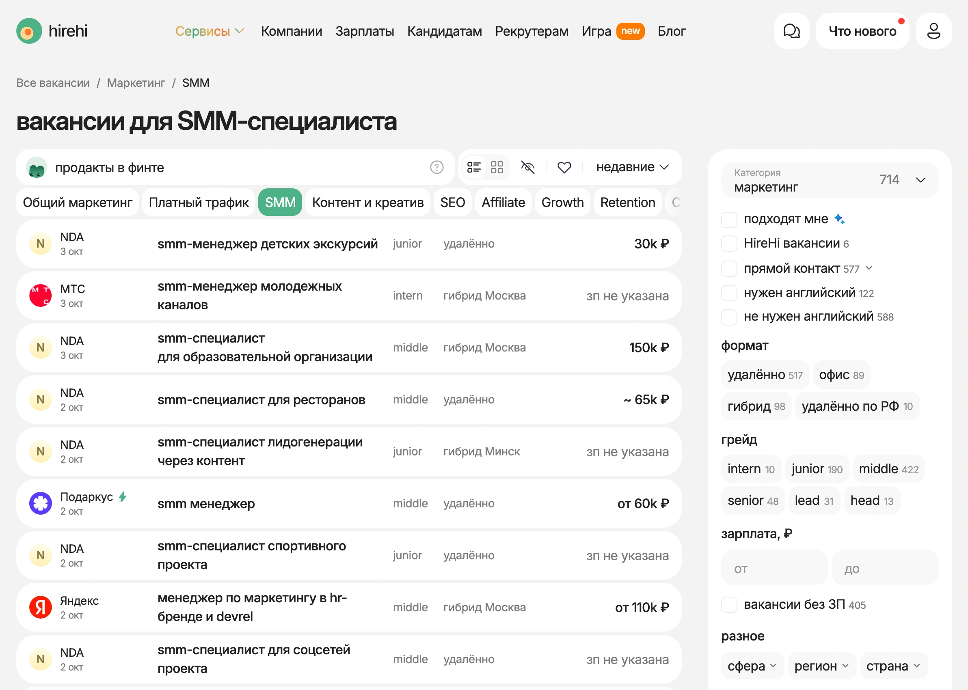Open the страна dropdown

[x=893, y=666]
